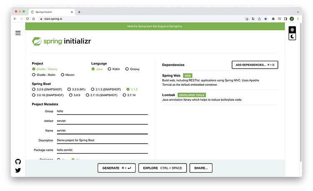Click the install app icon in address bar
The width and height of the screenshot is (313, 191).
(247, 19)
